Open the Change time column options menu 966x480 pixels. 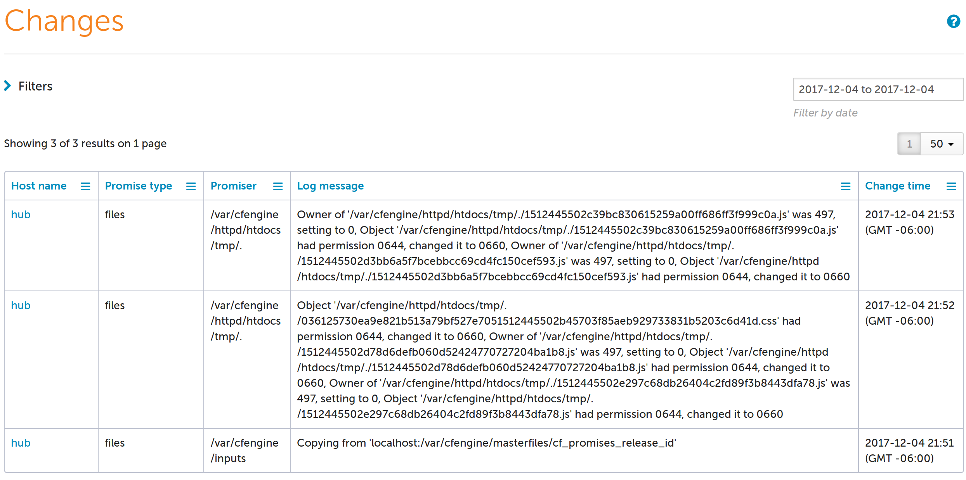coord(951,186)
